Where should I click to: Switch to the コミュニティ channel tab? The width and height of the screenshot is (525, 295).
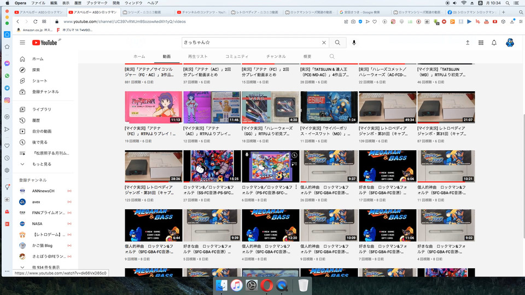tap(237, 56)
